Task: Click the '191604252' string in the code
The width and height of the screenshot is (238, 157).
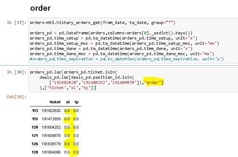Action: coord(94,82)
